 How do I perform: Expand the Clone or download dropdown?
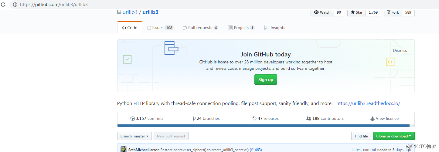[x=394, y=136]
